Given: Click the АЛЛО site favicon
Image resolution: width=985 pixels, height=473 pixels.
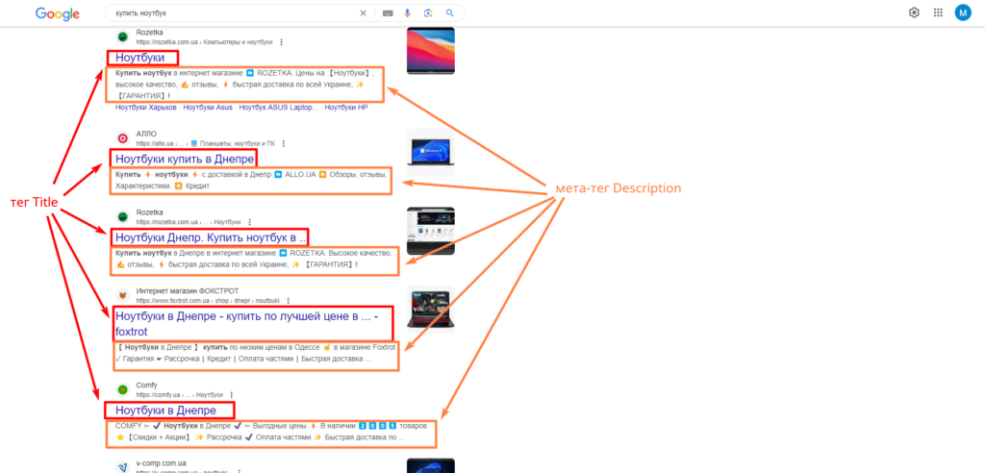Looking at the screenshot, I should coord(122,138).
